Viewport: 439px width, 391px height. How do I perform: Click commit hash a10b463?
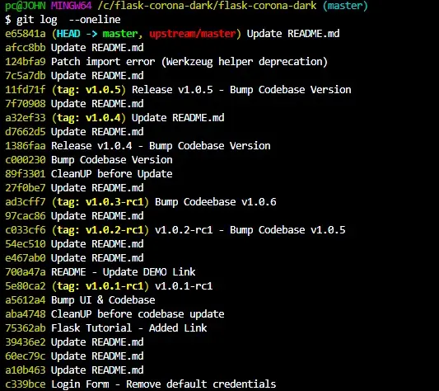[26, 370]
